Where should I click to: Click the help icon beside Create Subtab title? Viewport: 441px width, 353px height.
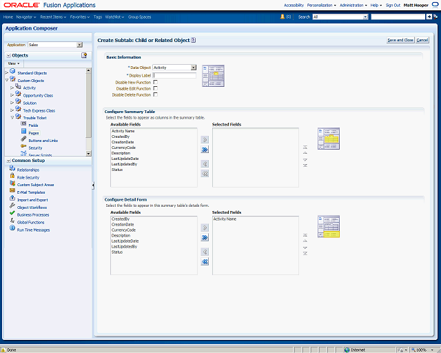193,40
